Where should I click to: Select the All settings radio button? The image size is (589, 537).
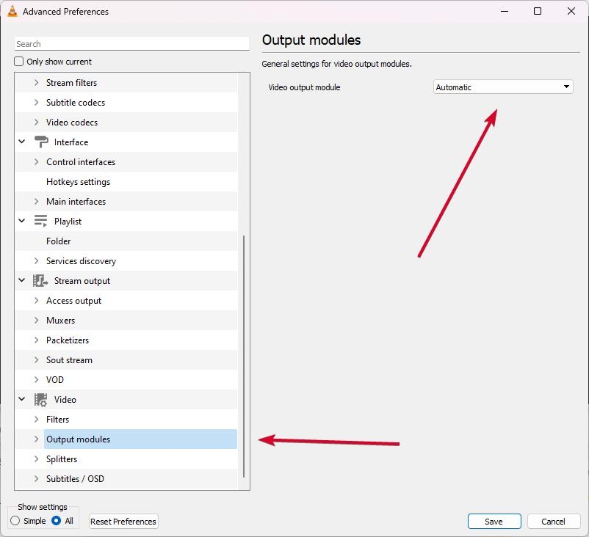57,520
